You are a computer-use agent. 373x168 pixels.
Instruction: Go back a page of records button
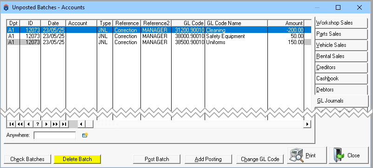pyautogui.click(x=20, y=124)
